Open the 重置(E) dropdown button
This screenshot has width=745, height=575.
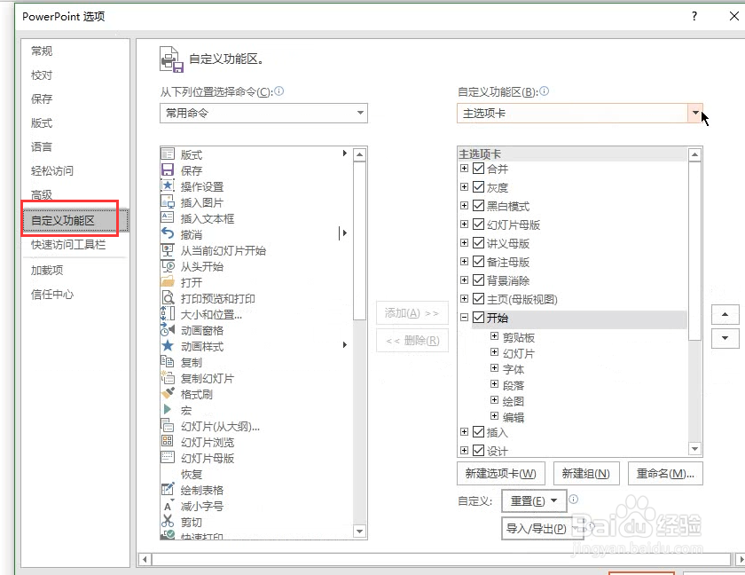coord(534,500)
